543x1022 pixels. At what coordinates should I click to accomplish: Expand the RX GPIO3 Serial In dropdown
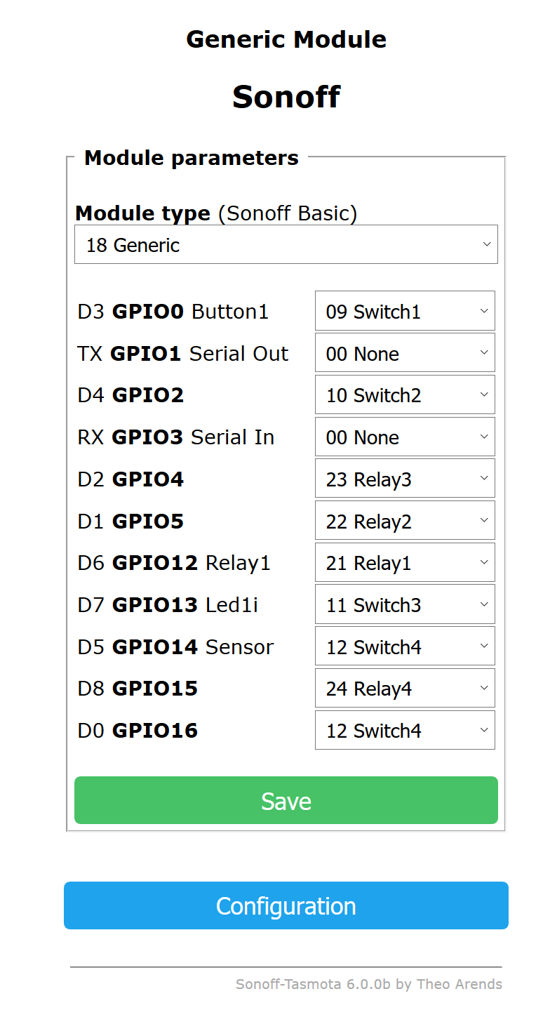point(404,437)
